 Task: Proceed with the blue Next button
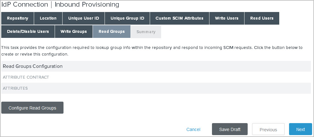pos(300,129)
